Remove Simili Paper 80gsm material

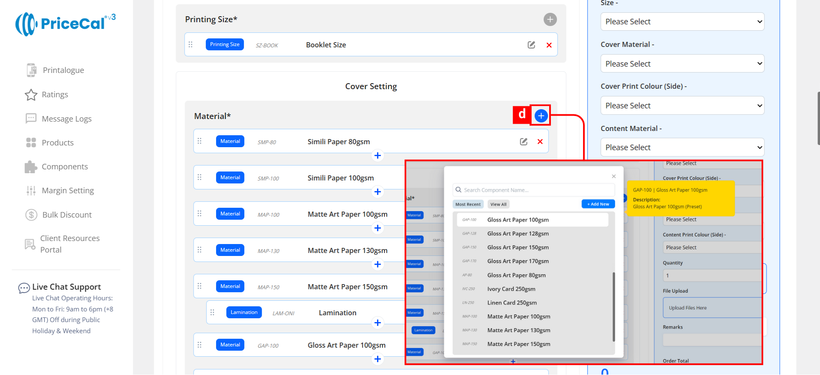[x=540, y=142]
